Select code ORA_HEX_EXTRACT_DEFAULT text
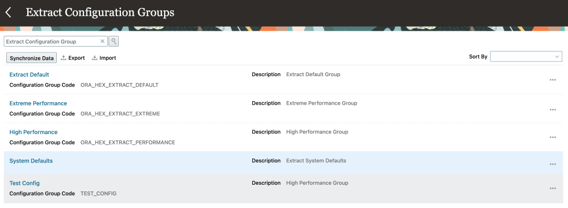 pyautogui.click(x=119, y=85)
